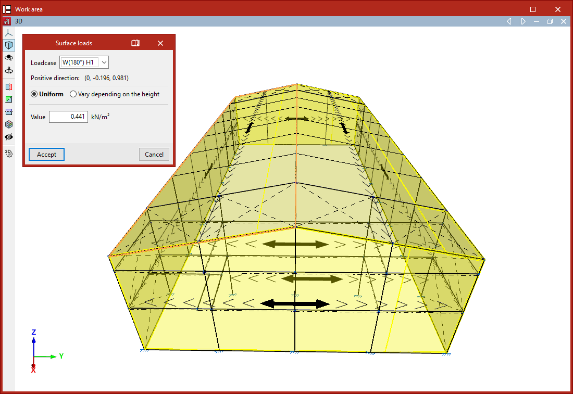Toggle the crossed-out eye visibility icon
The width and height of the screenshot is (573, 394).
pyautogui.click(x=9, y=137)
